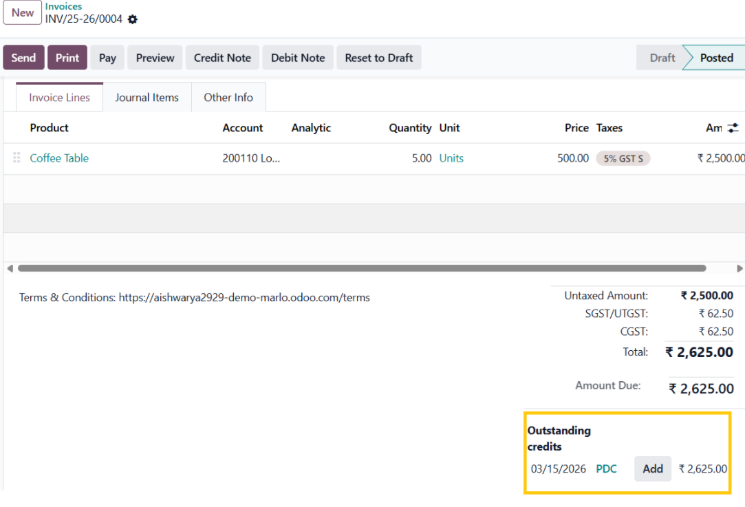
Task: Click the column settings adjust icon
Action: [733, 128]
